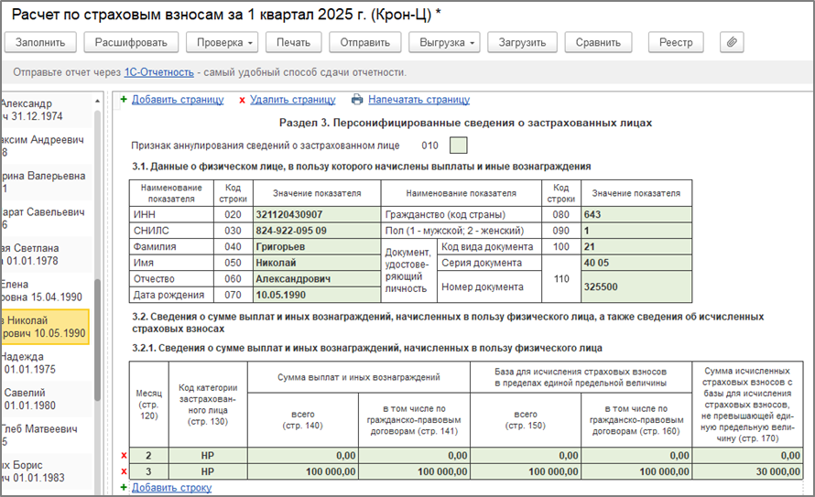The width and height of the screenshot is (815, 497).
Task: Click line 170 cell 0,00 in month 2
Action: click(x=747, y=456)
